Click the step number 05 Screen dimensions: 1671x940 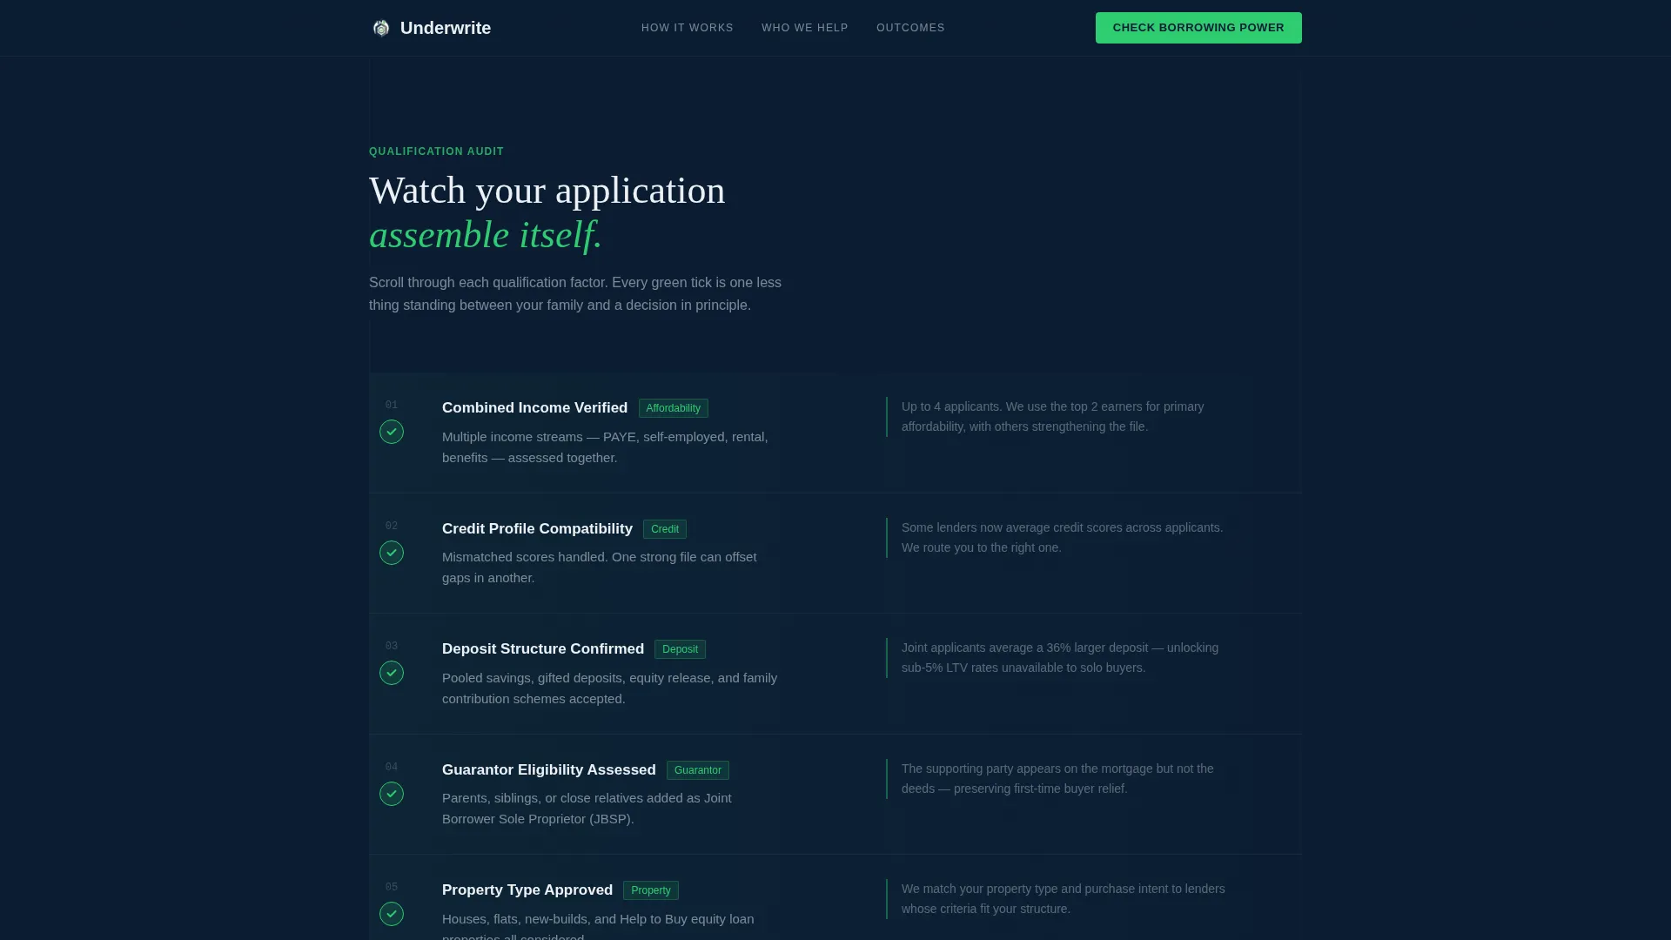tap(392, 887)
